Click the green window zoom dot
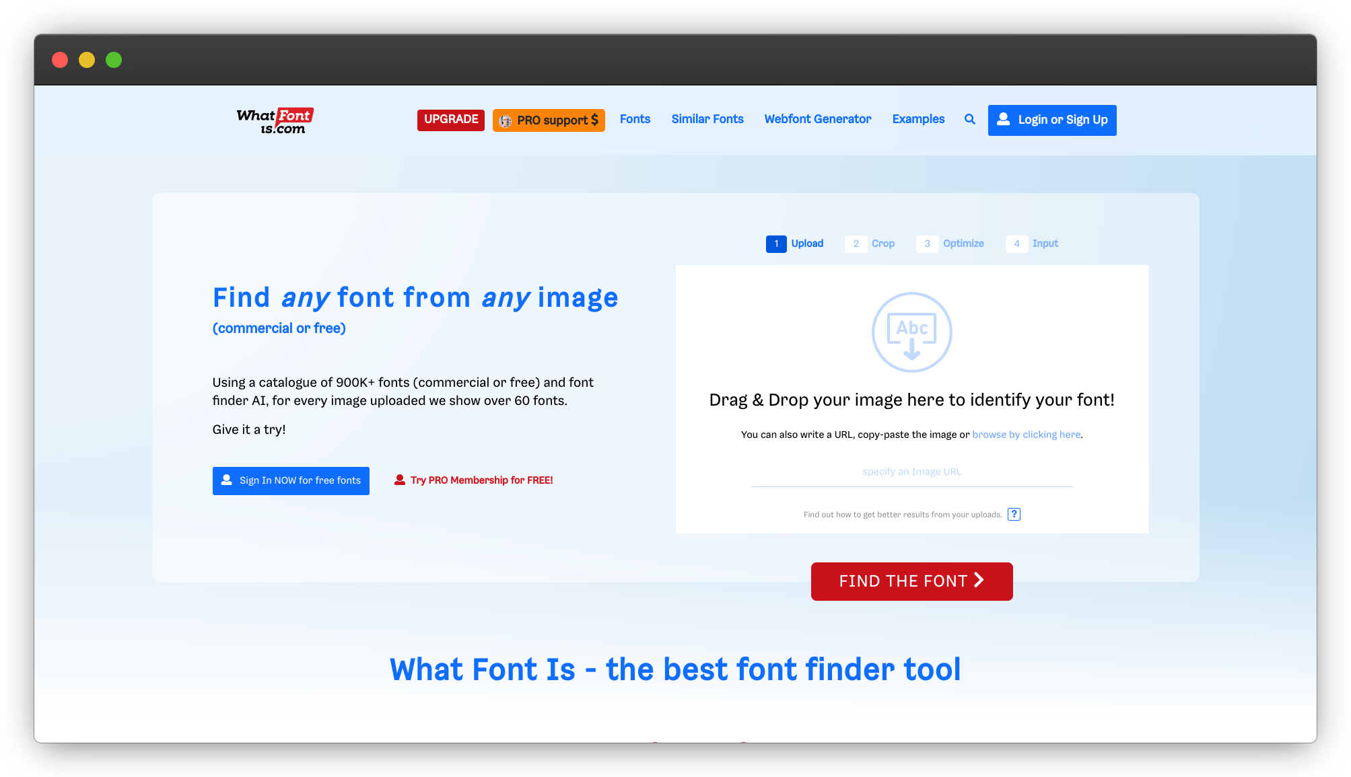The height and width of the screenshot is (777, 1351). pos(114,60)
